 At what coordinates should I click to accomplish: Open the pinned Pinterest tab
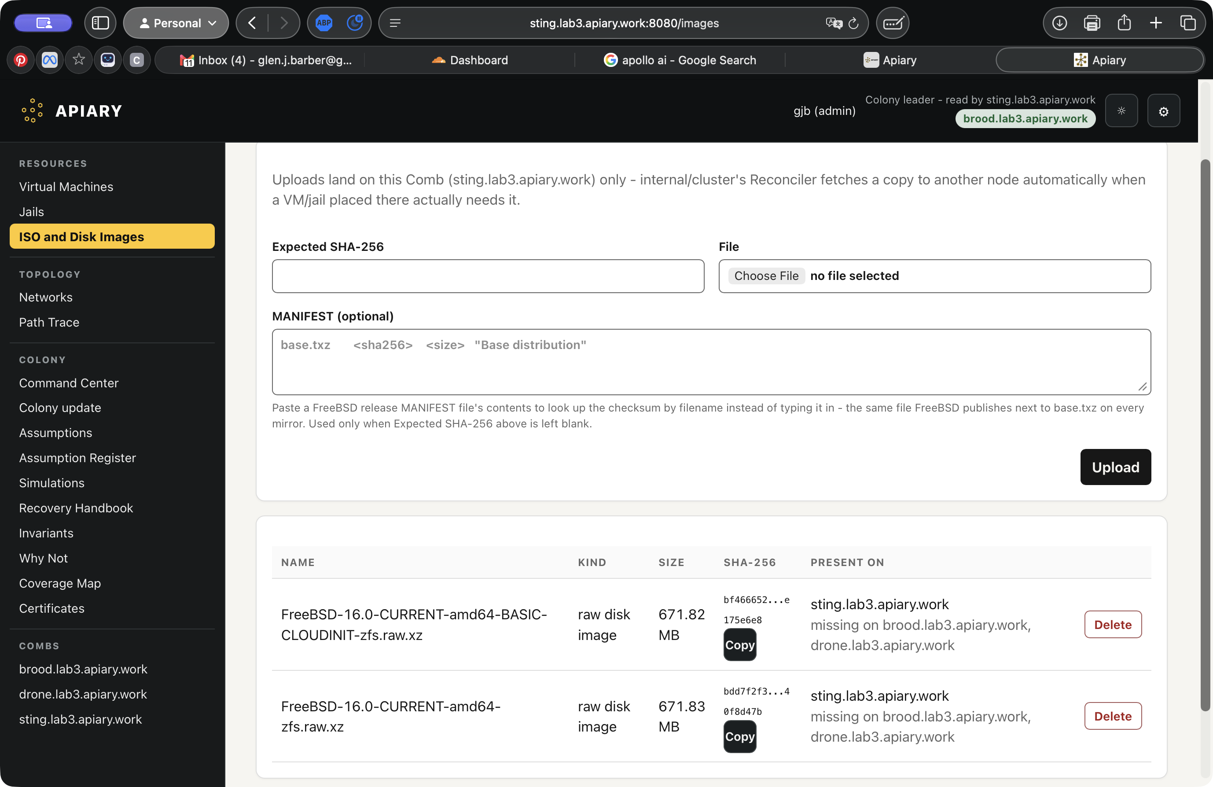(x=20, y=59)
